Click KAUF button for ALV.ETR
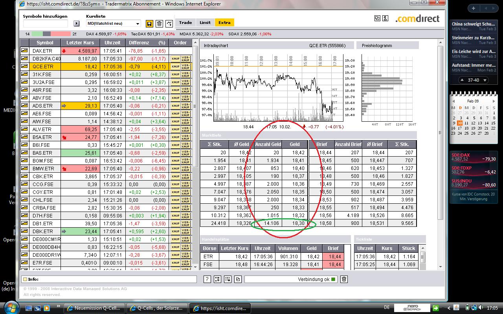 pos(175,129)
